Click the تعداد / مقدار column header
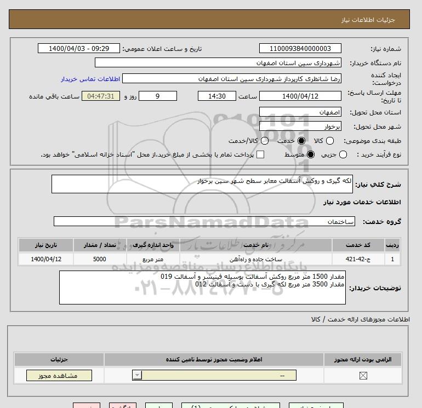The width and height of the screenshot is (422, 408). click(100, 245)
